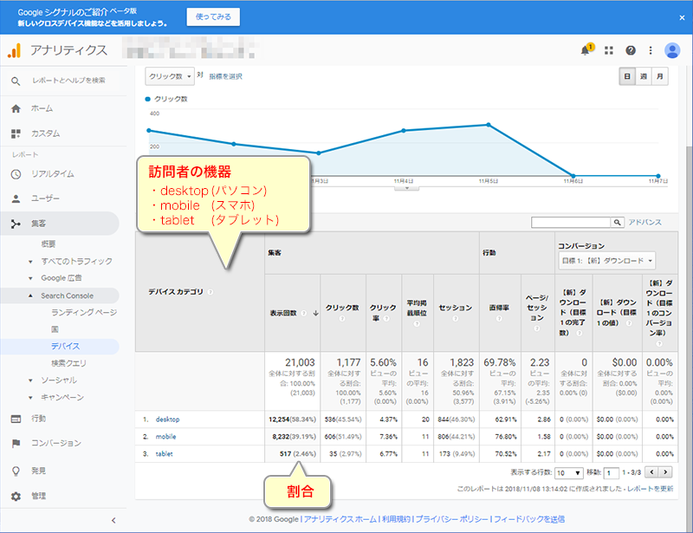Screen dimensions: 693x533
Task: Collapse the left sidebar with chevron
Action: (113, 519)
